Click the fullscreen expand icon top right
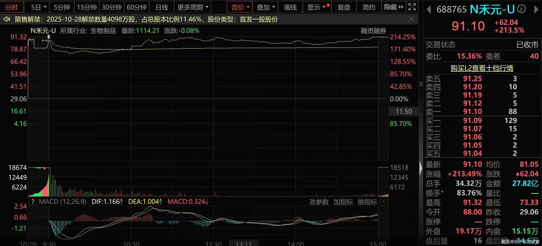This screenshot has height=246, width=542. click(412, 7)
